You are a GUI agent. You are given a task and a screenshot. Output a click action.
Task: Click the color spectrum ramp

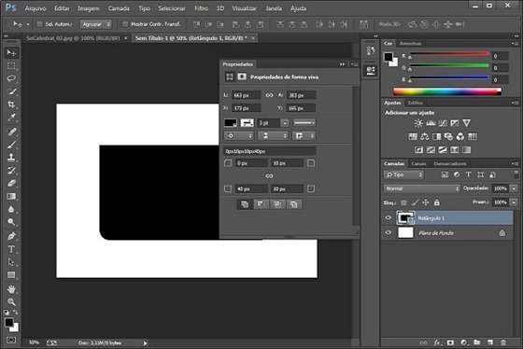(x=447, y=91)
